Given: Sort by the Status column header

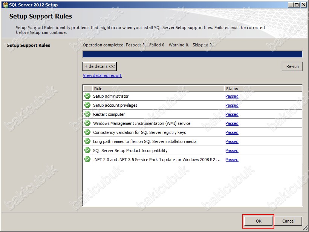Looking at the screenshot, I should [x=263, y=89].
